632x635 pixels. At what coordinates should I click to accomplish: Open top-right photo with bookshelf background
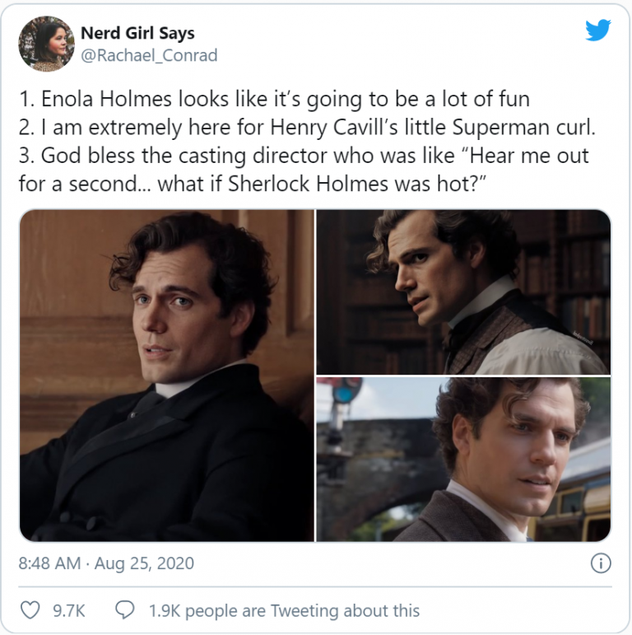coord(463,292)
